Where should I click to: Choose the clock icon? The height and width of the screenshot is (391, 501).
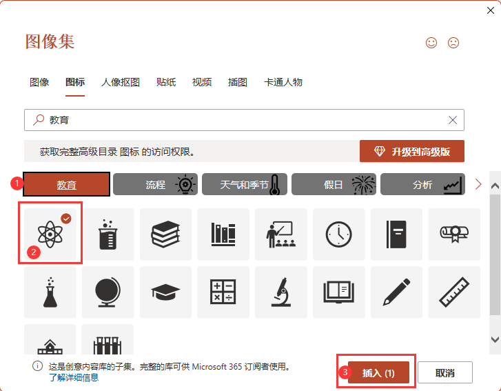tap(338, 234)
